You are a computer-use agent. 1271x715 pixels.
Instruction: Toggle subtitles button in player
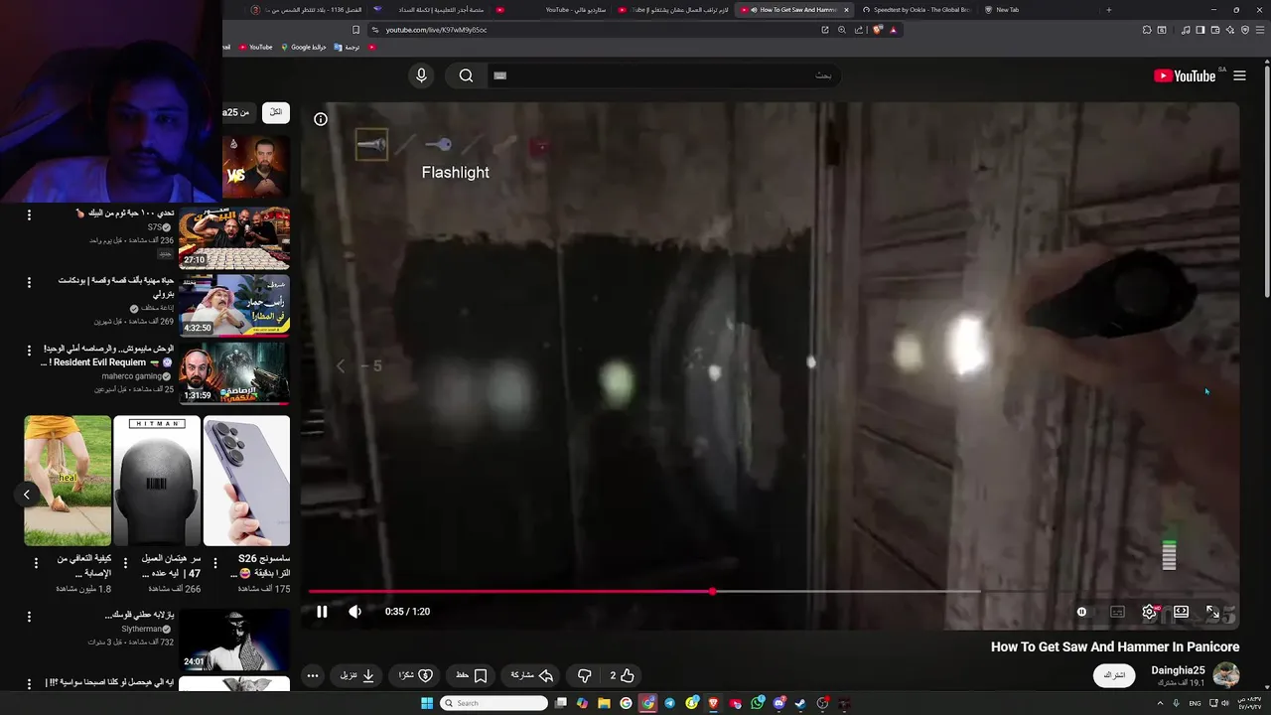point(1117,612)
